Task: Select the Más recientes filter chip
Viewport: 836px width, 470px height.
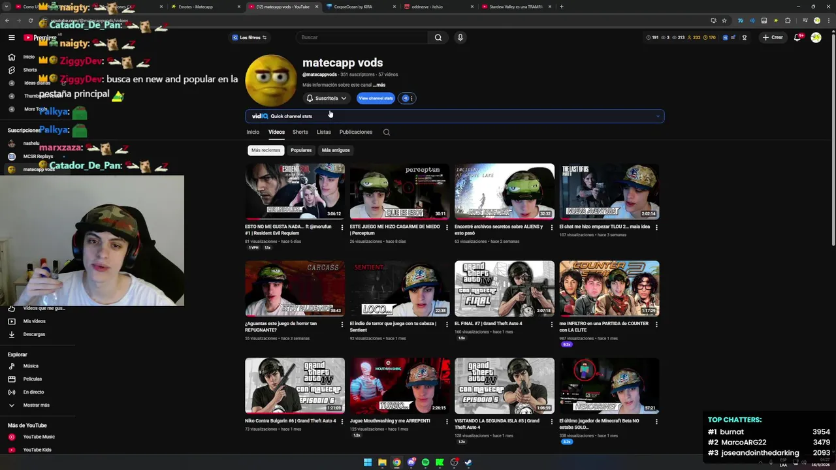Action: (x=266, y=150)
